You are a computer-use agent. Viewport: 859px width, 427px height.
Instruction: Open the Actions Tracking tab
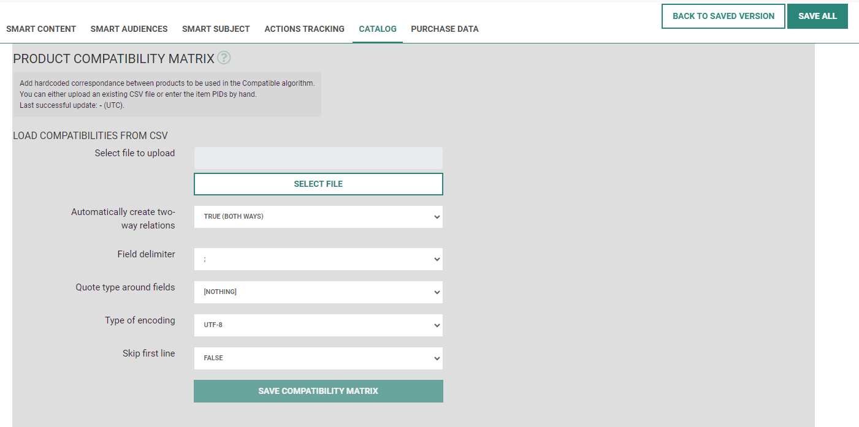point(304,29)
